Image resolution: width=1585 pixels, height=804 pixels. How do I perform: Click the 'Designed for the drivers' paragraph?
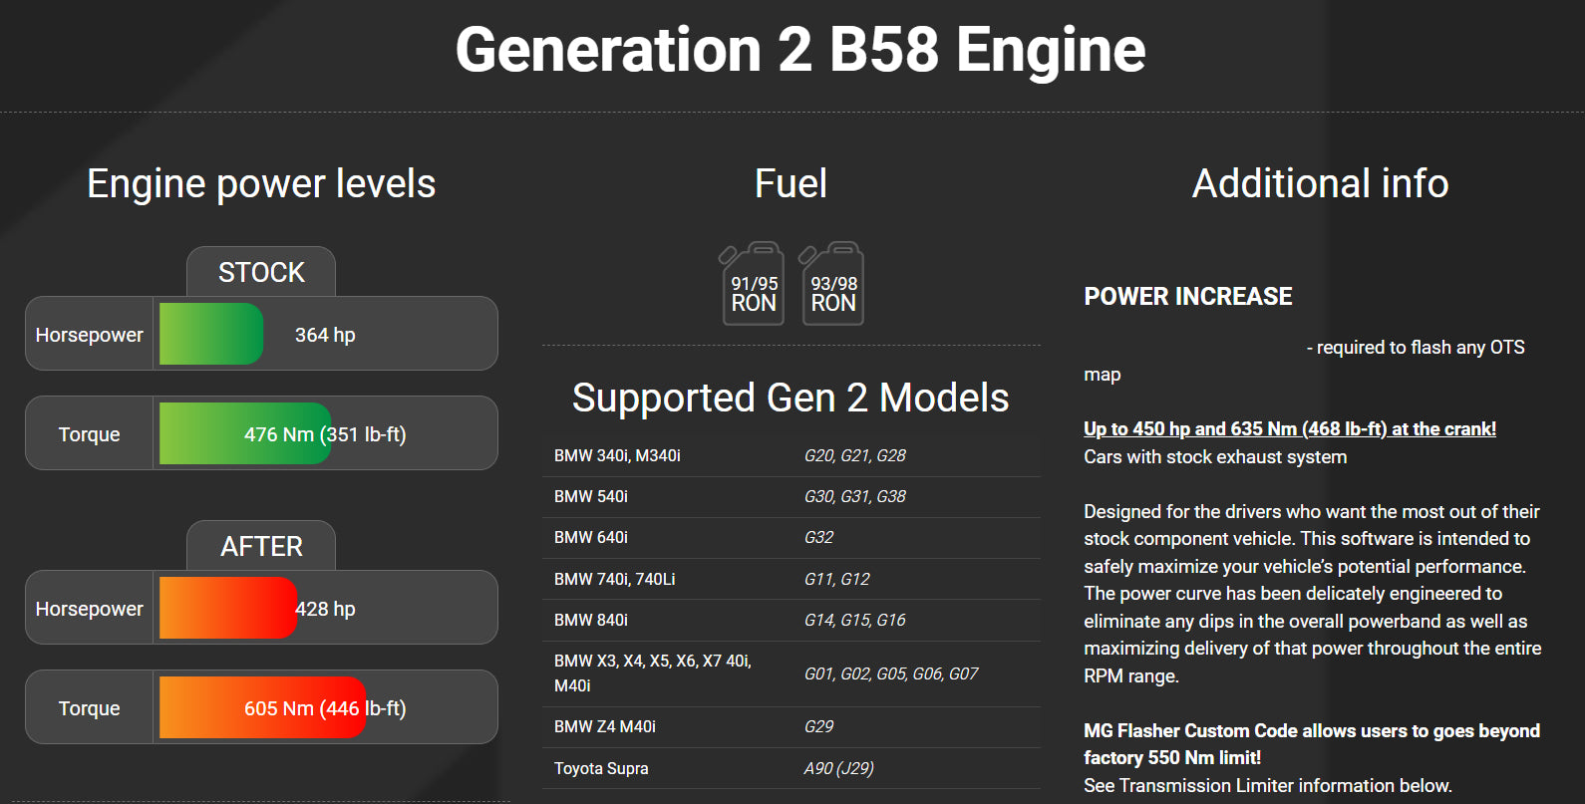point(1313,593)
